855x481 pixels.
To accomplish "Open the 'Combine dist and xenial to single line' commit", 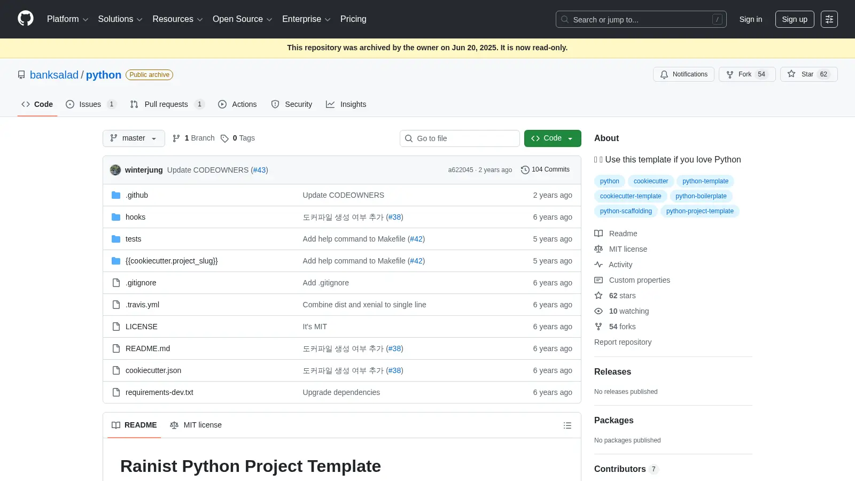I will 364,305.
